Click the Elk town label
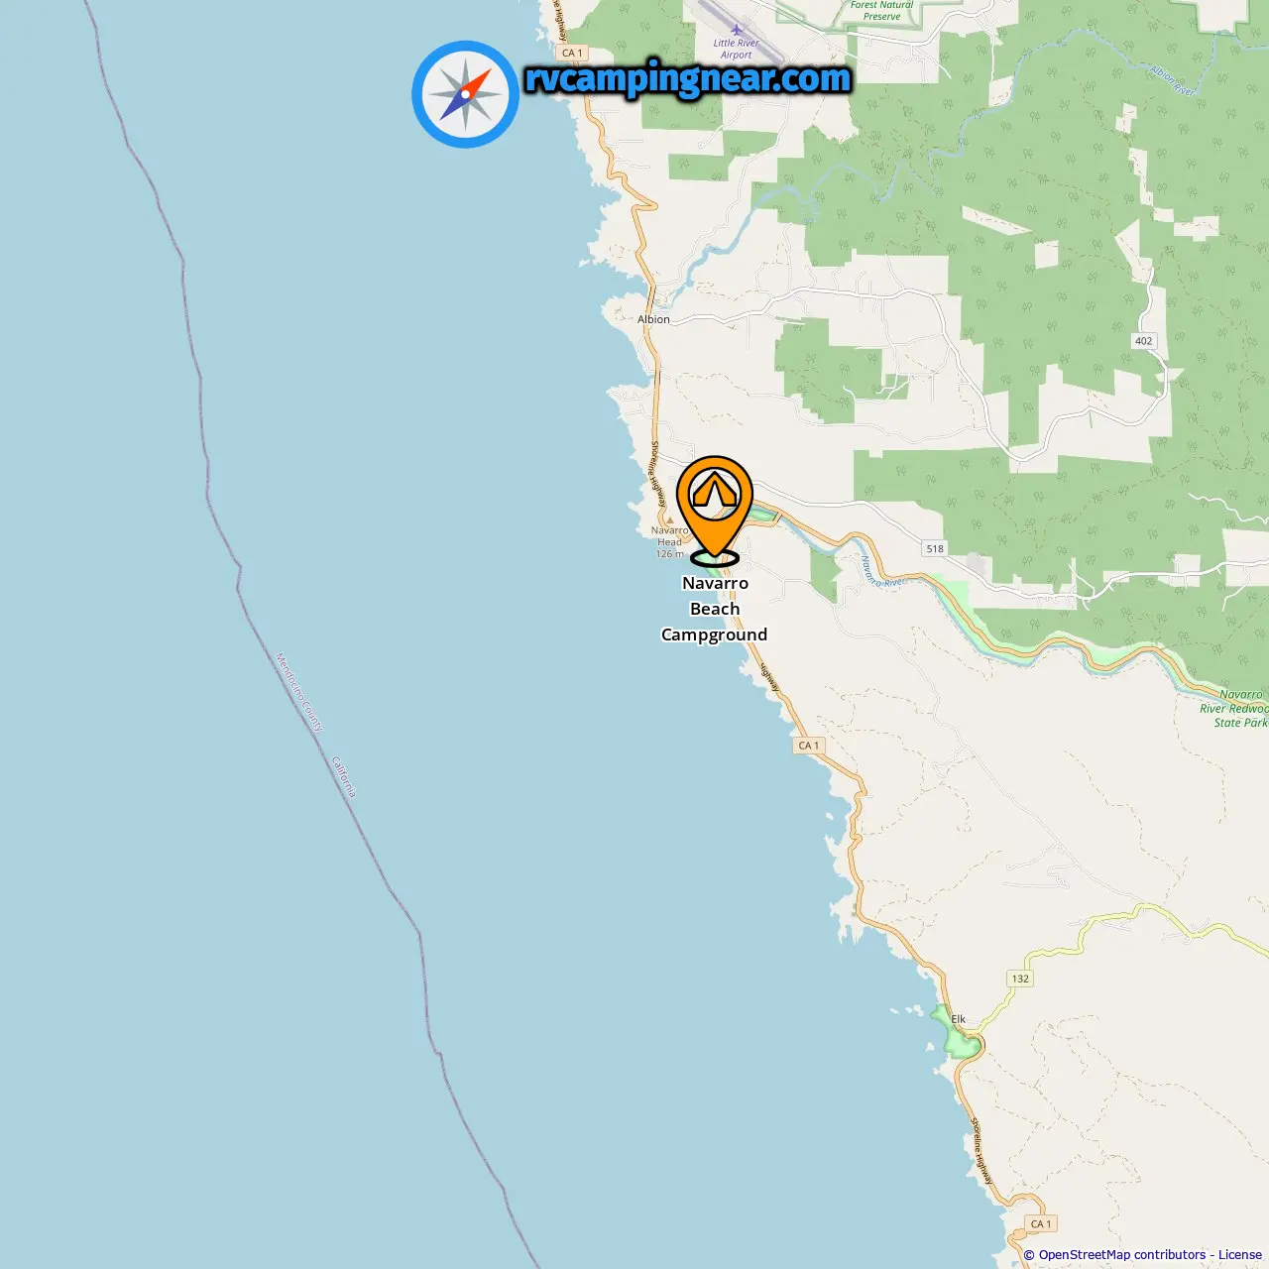Screen dimensions: 1269x1269 point(959,1019)
